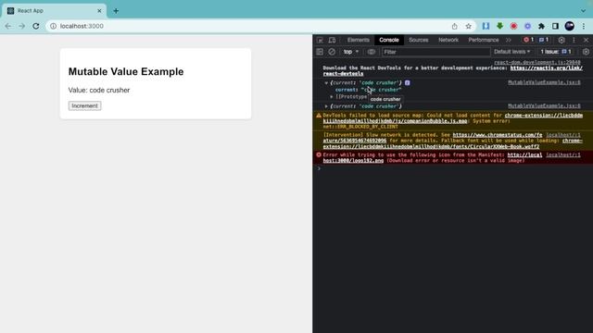
Task: Open the Network tab
Action: 448,40
